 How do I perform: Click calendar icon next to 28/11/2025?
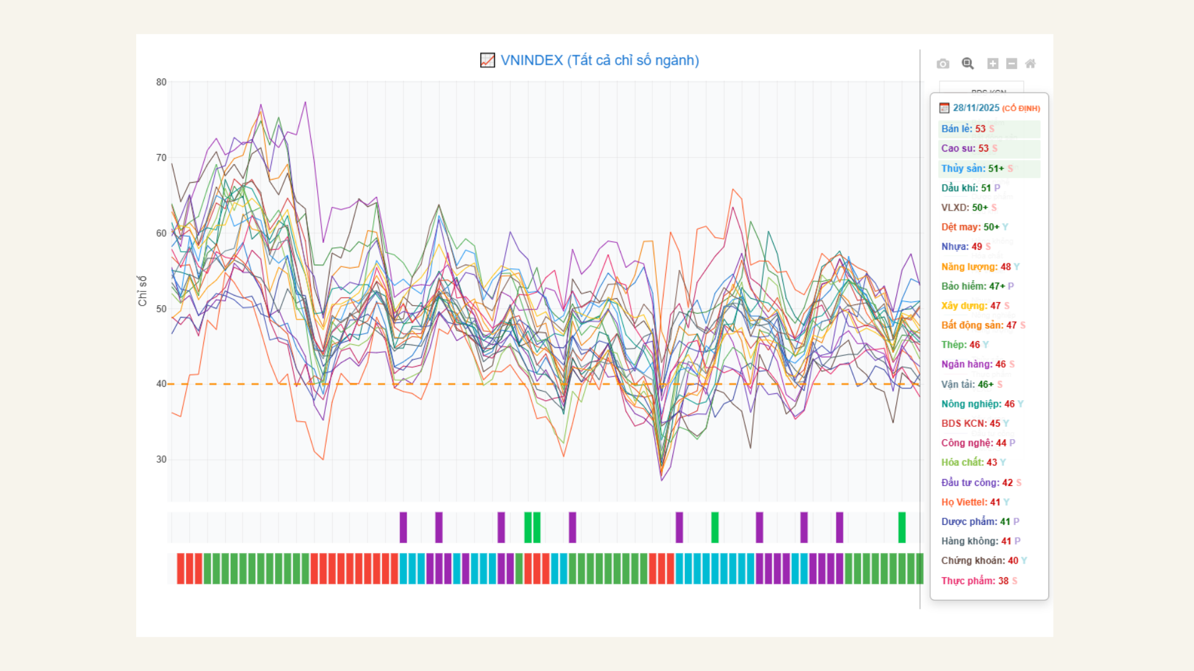coord(944,108)
